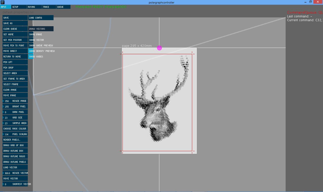Click the "page 295 x 420mm" label
This screenshot has height=192, width=323.
click(137, 46)
